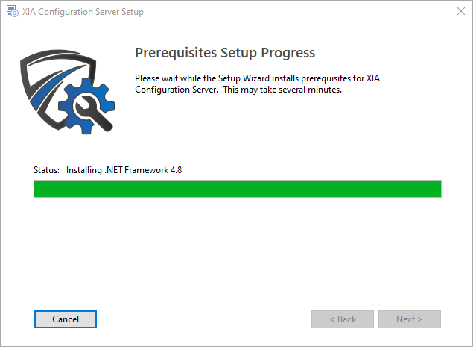Screen dimensions: 473x347
Task: Close the XIA Configuration Server Setup window
Action: [x=460, y=11]
